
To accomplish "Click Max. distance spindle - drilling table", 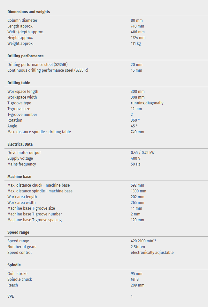I will coord(39,132).
